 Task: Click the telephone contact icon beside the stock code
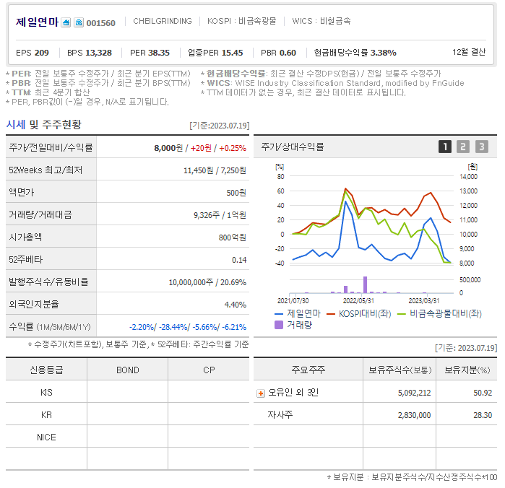(x=79, y=22)
